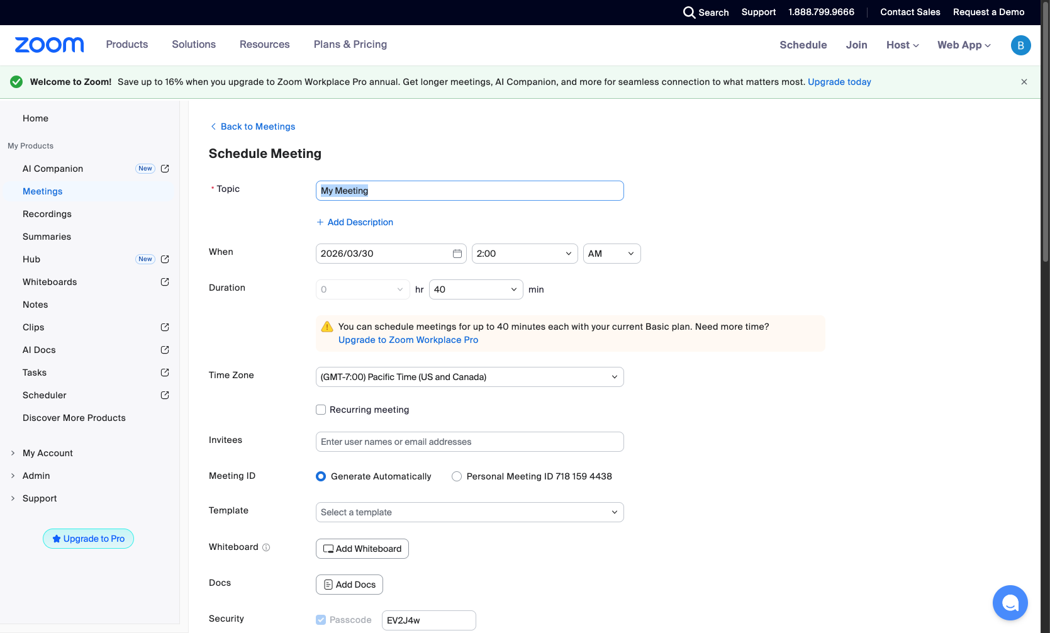Open Notes in sidebar
The image size is (1050, 633).
(x=35, y=305)
